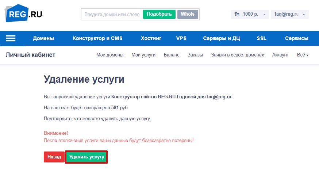Expand the 1000 р. balance dropdown
The width and height of the screenshot is (319, 173).
click(x=250, y=14)
